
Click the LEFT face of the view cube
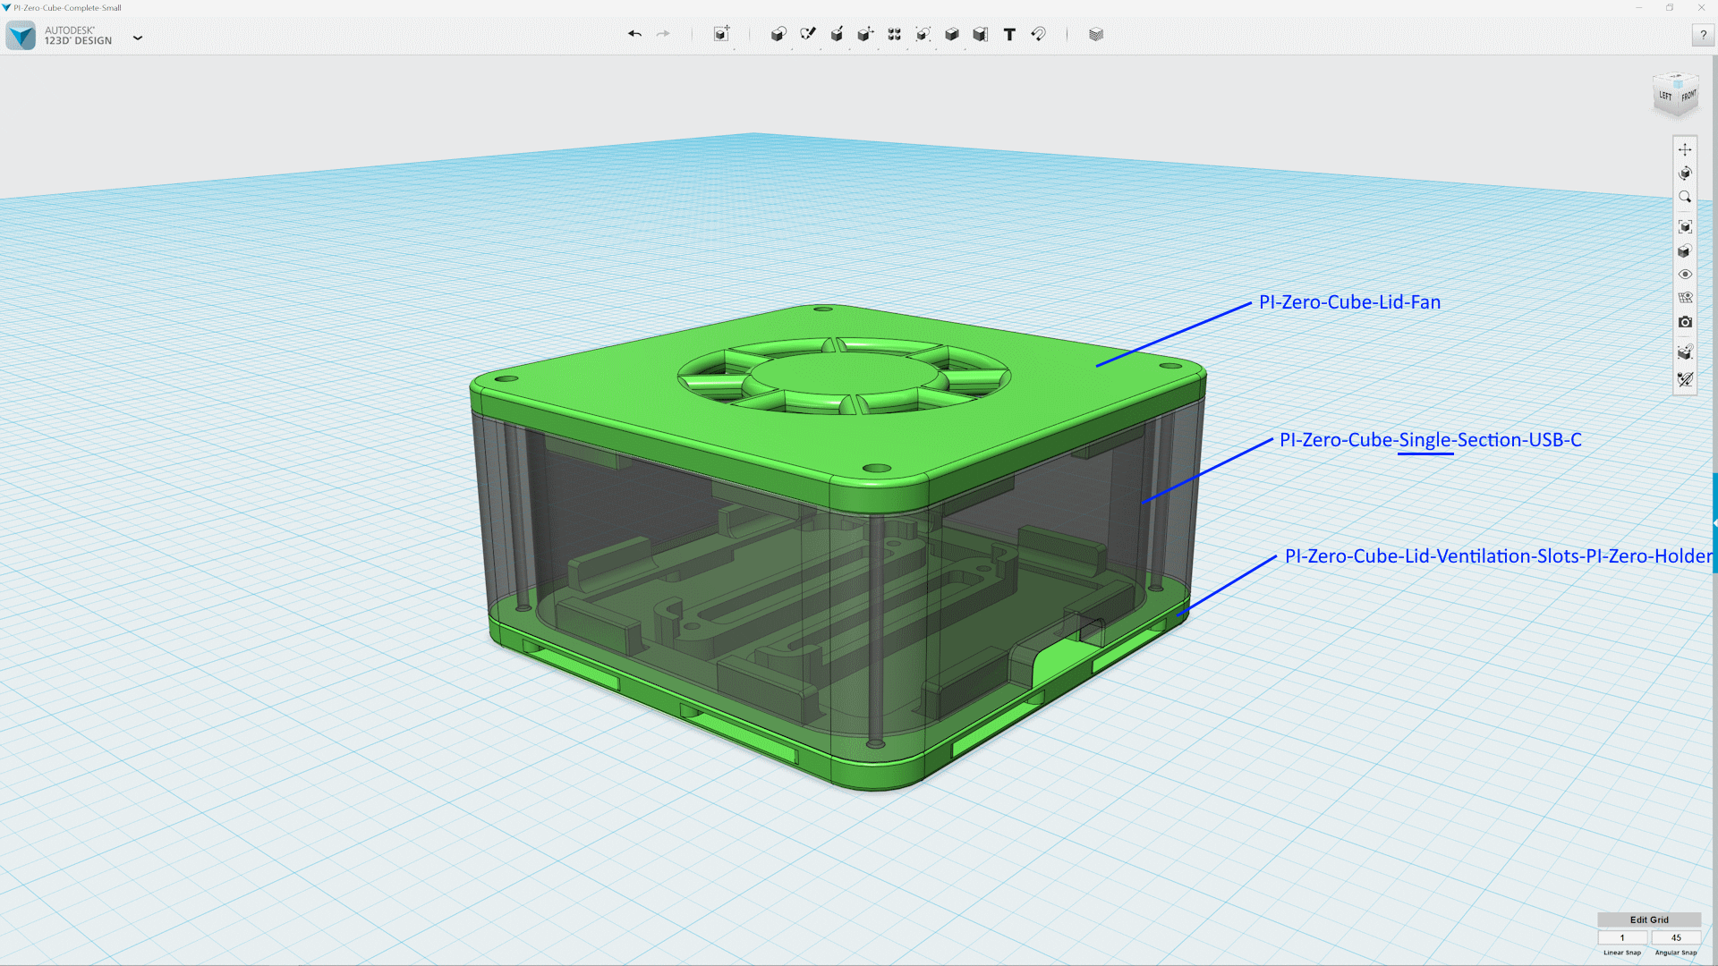pyautogui.click(x=1664, y=97)
